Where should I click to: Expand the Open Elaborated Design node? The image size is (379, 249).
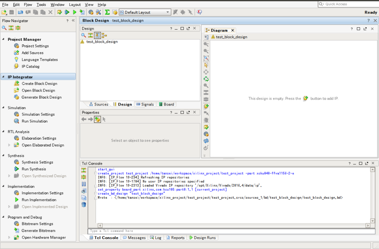9,145
